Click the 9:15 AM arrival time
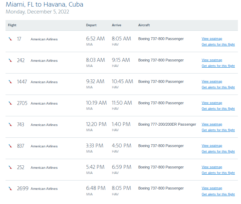241x204 pixels. tap(121, 60)
